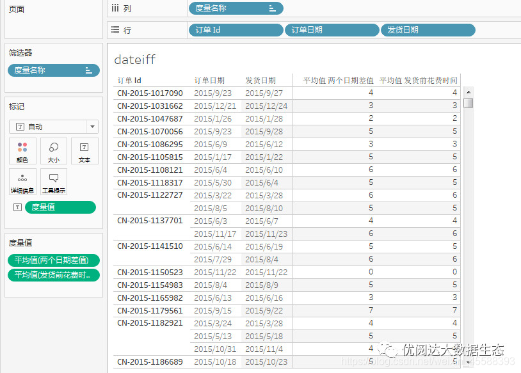Select the 订单 Id pill on rows shelf
The image size is (521, 373).
pos(236,30)
